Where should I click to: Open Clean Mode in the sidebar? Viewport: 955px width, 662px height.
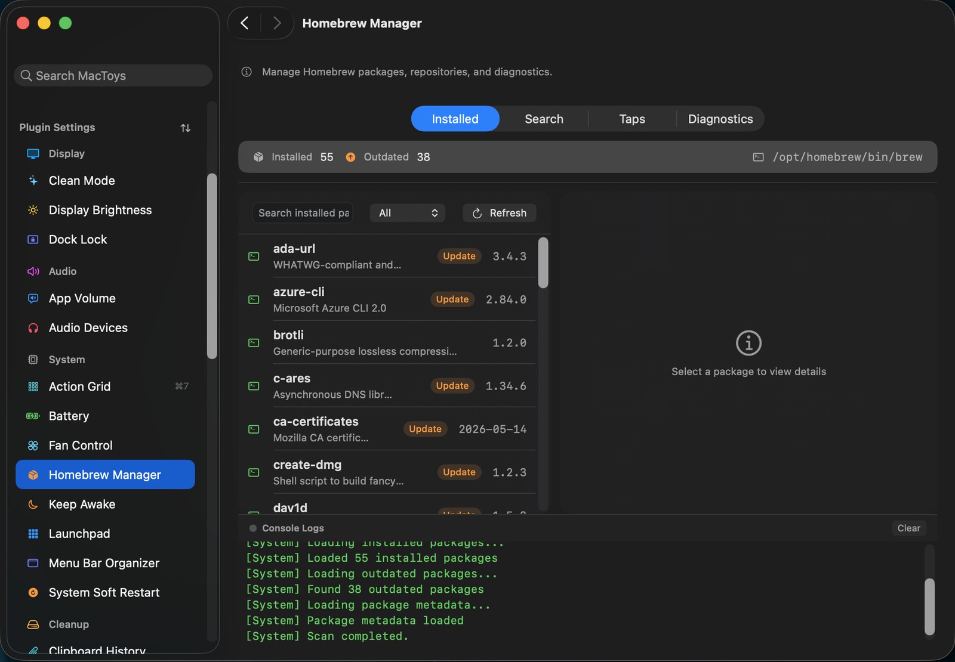coord(105,181)
